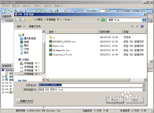Image resolution: width=154 pixels, height=113 pixels.
Task: Select 本地磁盘 (C:) in the navigation pane
Action: pos(30,63)
